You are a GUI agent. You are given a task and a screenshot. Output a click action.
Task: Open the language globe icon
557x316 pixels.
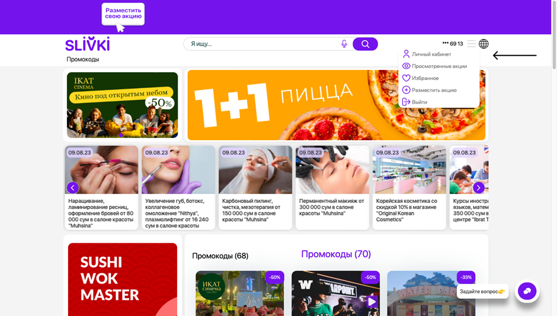point(484,44)
